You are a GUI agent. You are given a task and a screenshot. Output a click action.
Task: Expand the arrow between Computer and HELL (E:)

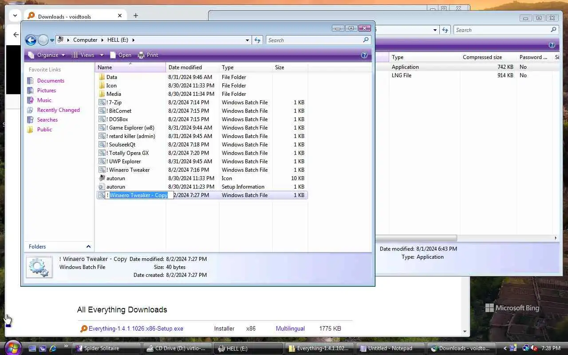[102, 40]
